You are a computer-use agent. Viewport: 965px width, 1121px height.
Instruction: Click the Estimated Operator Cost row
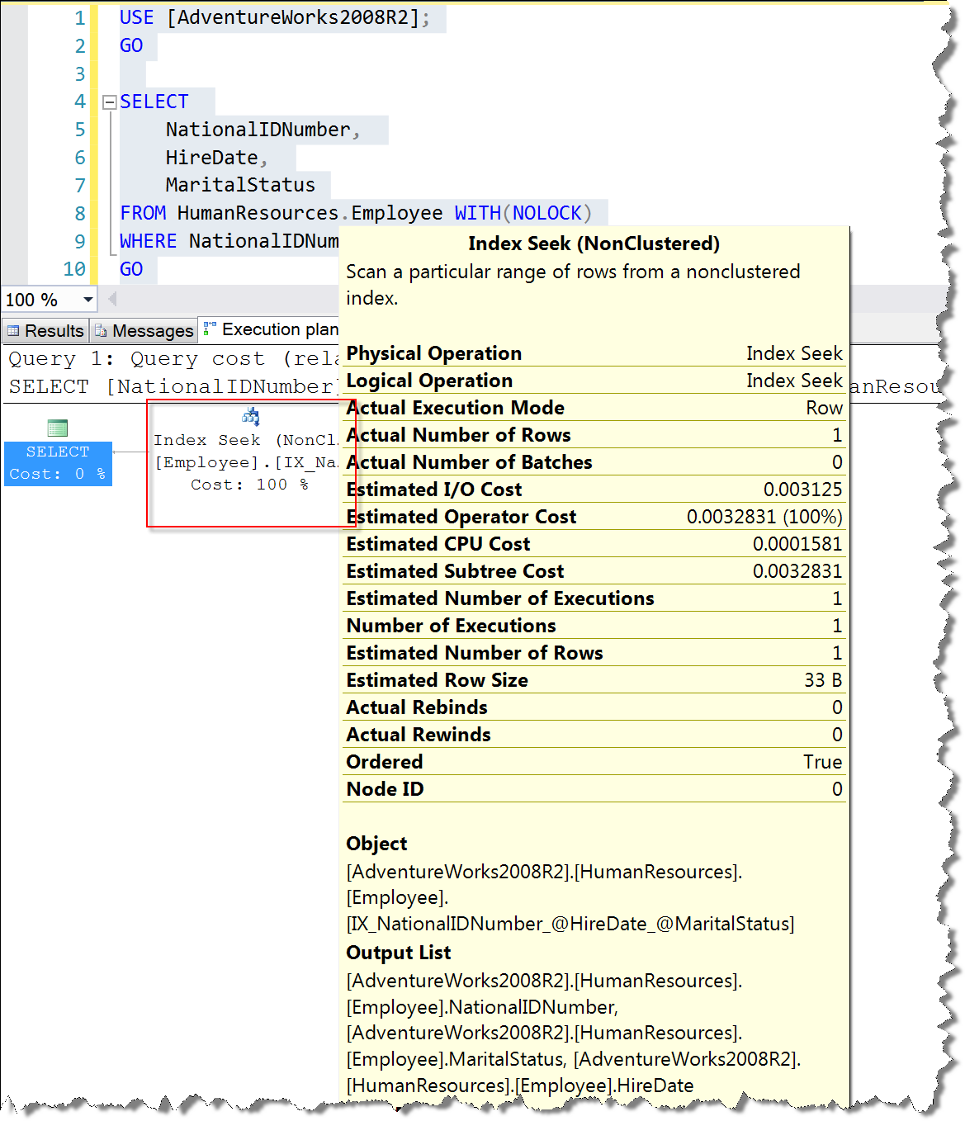point(594,517)
